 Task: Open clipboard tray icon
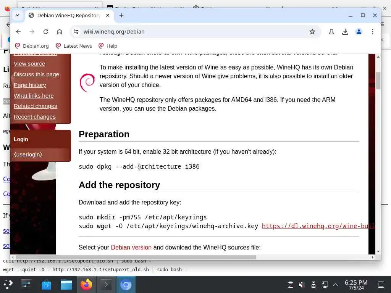click(x=290, y=285)
